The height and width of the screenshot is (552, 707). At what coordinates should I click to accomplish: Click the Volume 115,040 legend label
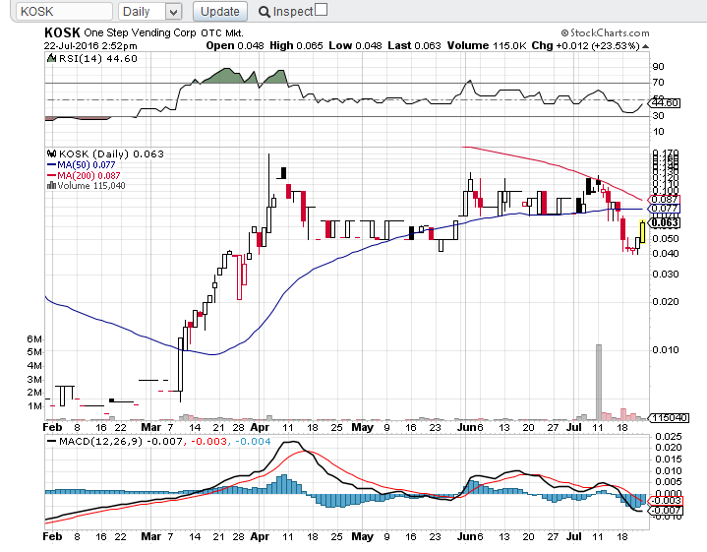(x=91, y=186)
